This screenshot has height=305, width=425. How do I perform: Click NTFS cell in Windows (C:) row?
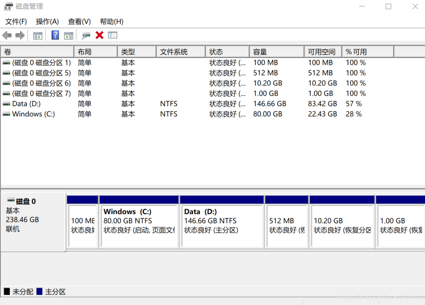(169, 114)
